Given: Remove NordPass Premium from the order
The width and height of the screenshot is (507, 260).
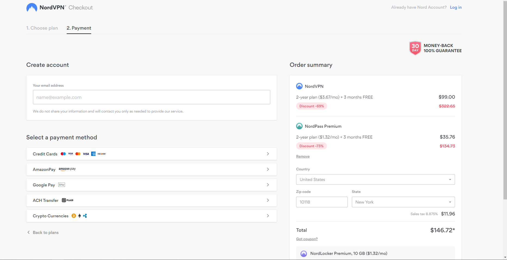Looking at the screenshot, I should [303, 156].
